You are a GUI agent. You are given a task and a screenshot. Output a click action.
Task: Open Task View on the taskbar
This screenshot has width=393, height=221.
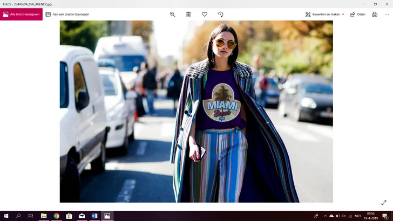(31, 216)
